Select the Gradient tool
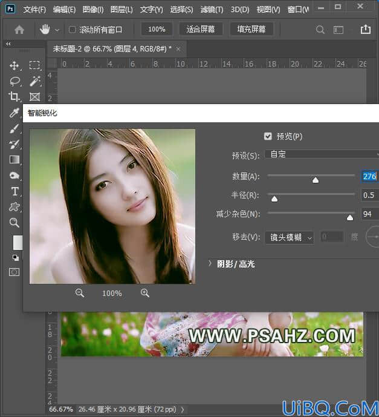 15,160
